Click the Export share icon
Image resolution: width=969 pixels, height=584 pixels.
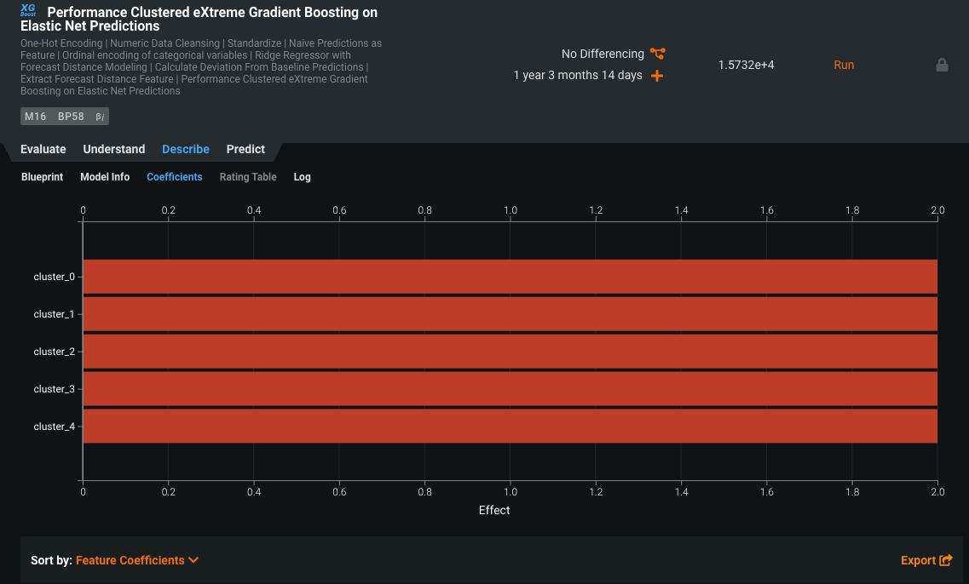pyautogui.click(x=945, y=560)
